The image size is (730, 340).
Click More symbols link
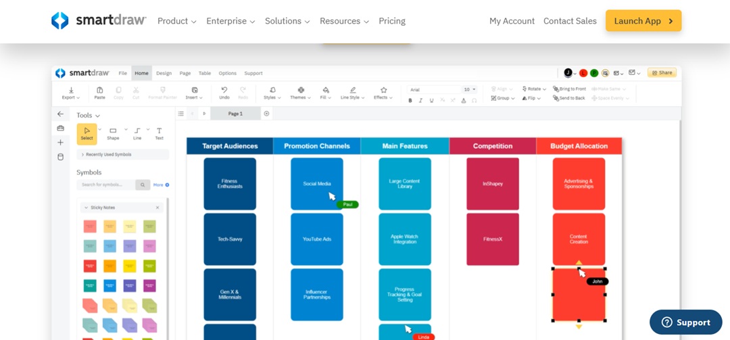click(x=161, y=185)
